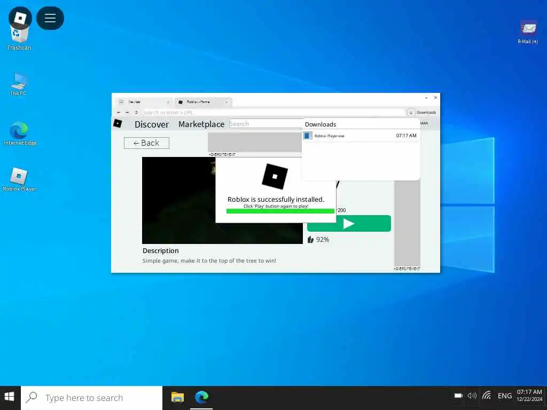Click the Roblox Player.exe file icon
The width and height of the screenshot is (547, 410).
coord(307,136)
